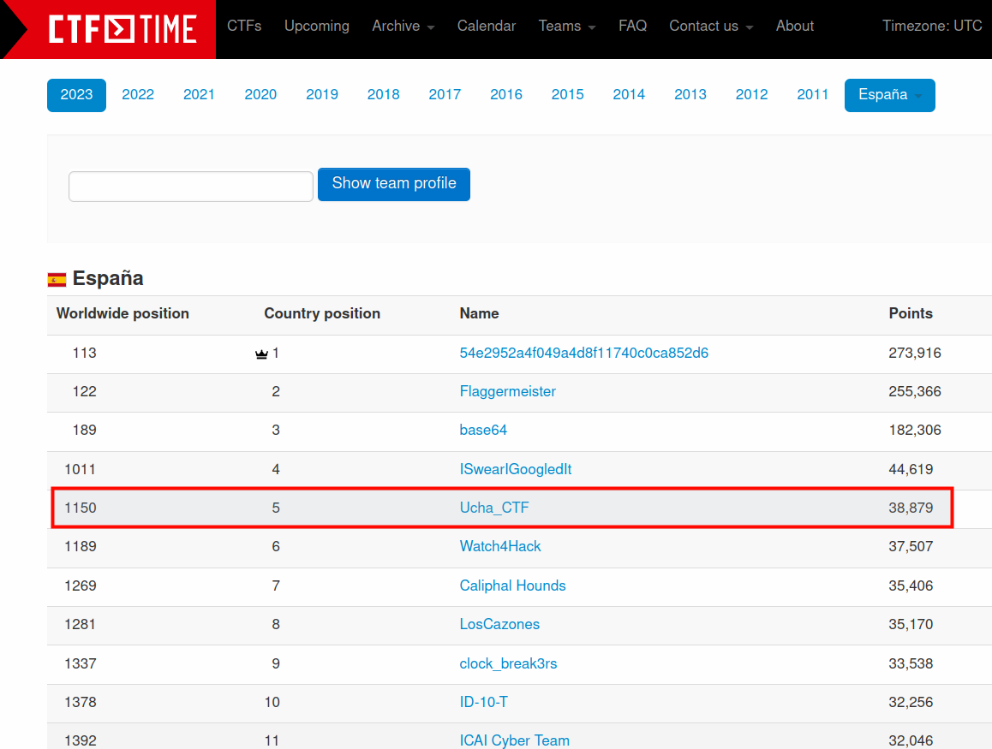Select the 2018 year tab

[384, 95]
